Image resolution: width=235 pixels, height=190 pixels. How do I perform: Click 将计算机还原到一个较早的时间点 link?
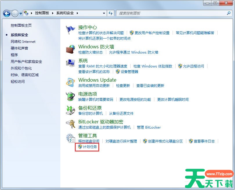104,38
